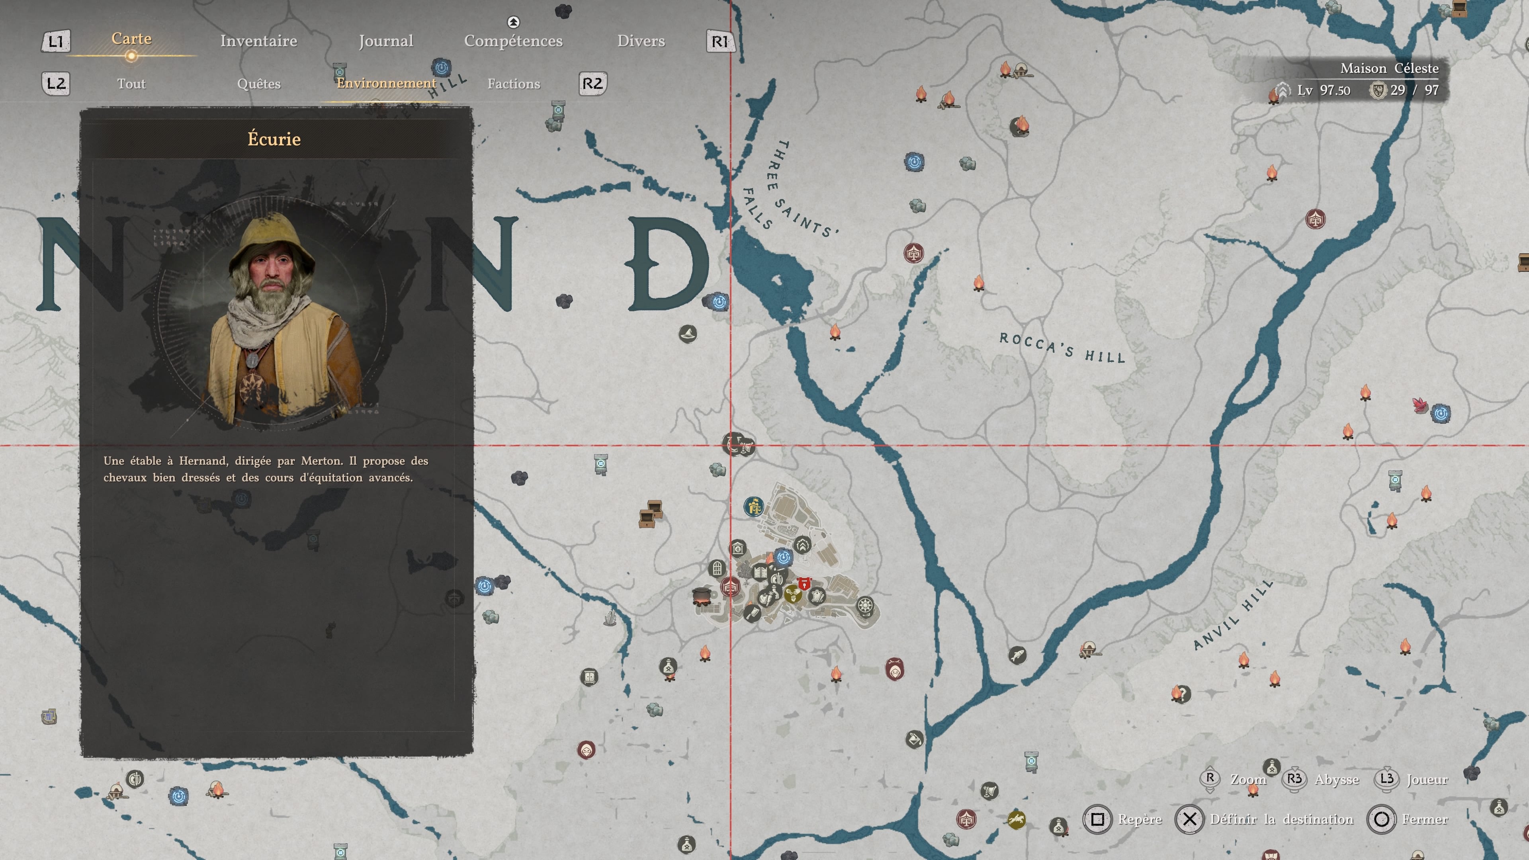The width and height of the screenshot is (1529, 860).
Task: Select the fish icon by the river
Action: [x=1017, y=655]
